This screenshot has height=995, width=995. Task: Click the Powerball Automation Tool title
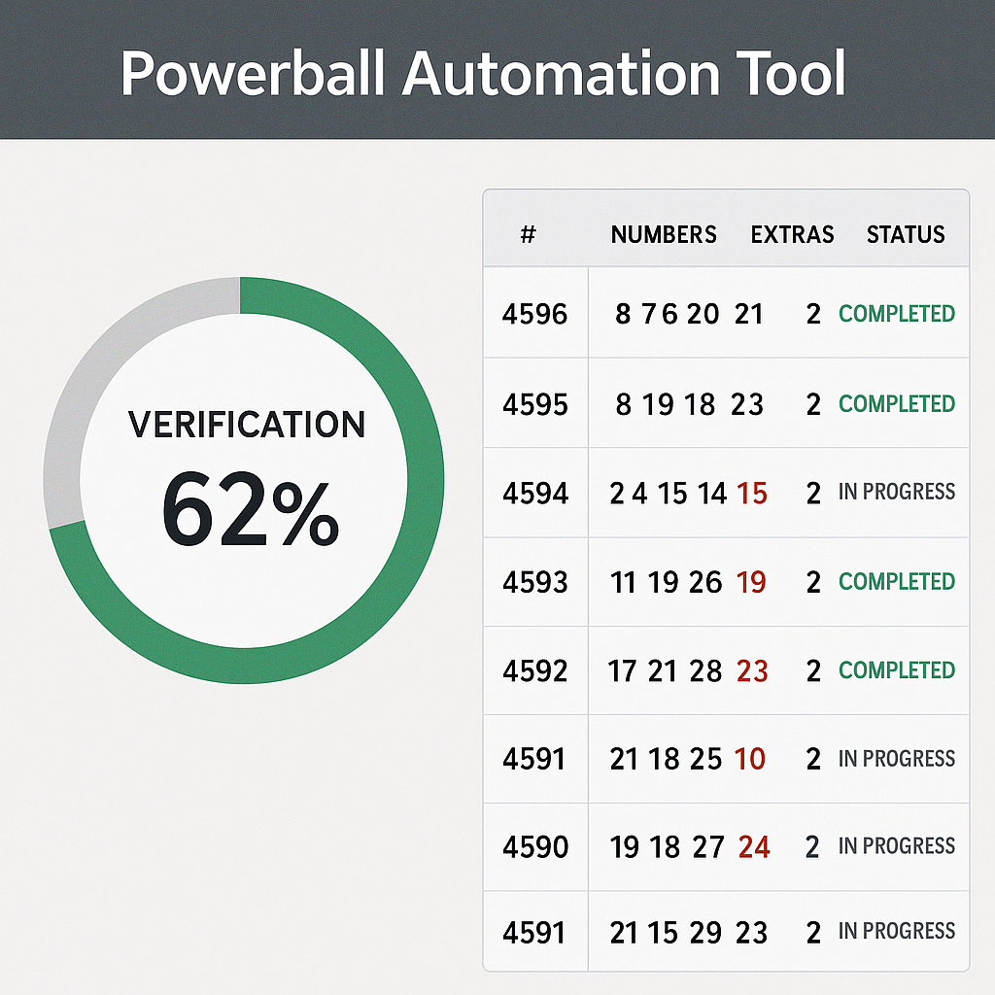pyautogui.click(x=483, y=74)
